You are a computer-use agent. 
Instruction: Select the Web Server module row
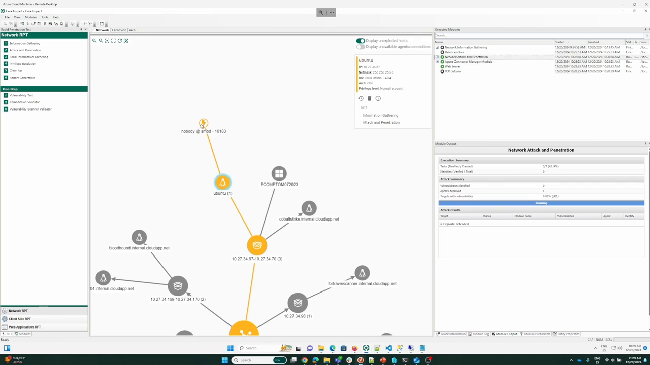pos(541,66)
